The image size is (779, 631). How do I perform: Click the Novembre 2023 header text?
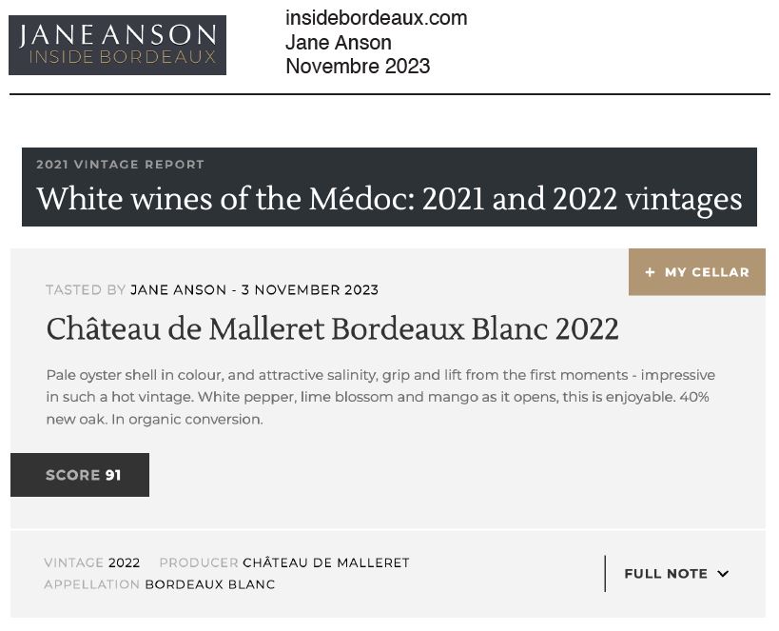coord(358,66)
